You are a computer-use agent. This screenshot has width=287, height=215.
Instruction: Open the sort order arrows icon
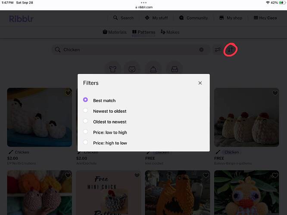point(231,49)
